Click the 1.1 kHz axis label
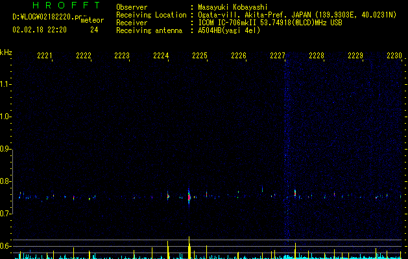Viewport: 408px width, 259px height. 5,84
